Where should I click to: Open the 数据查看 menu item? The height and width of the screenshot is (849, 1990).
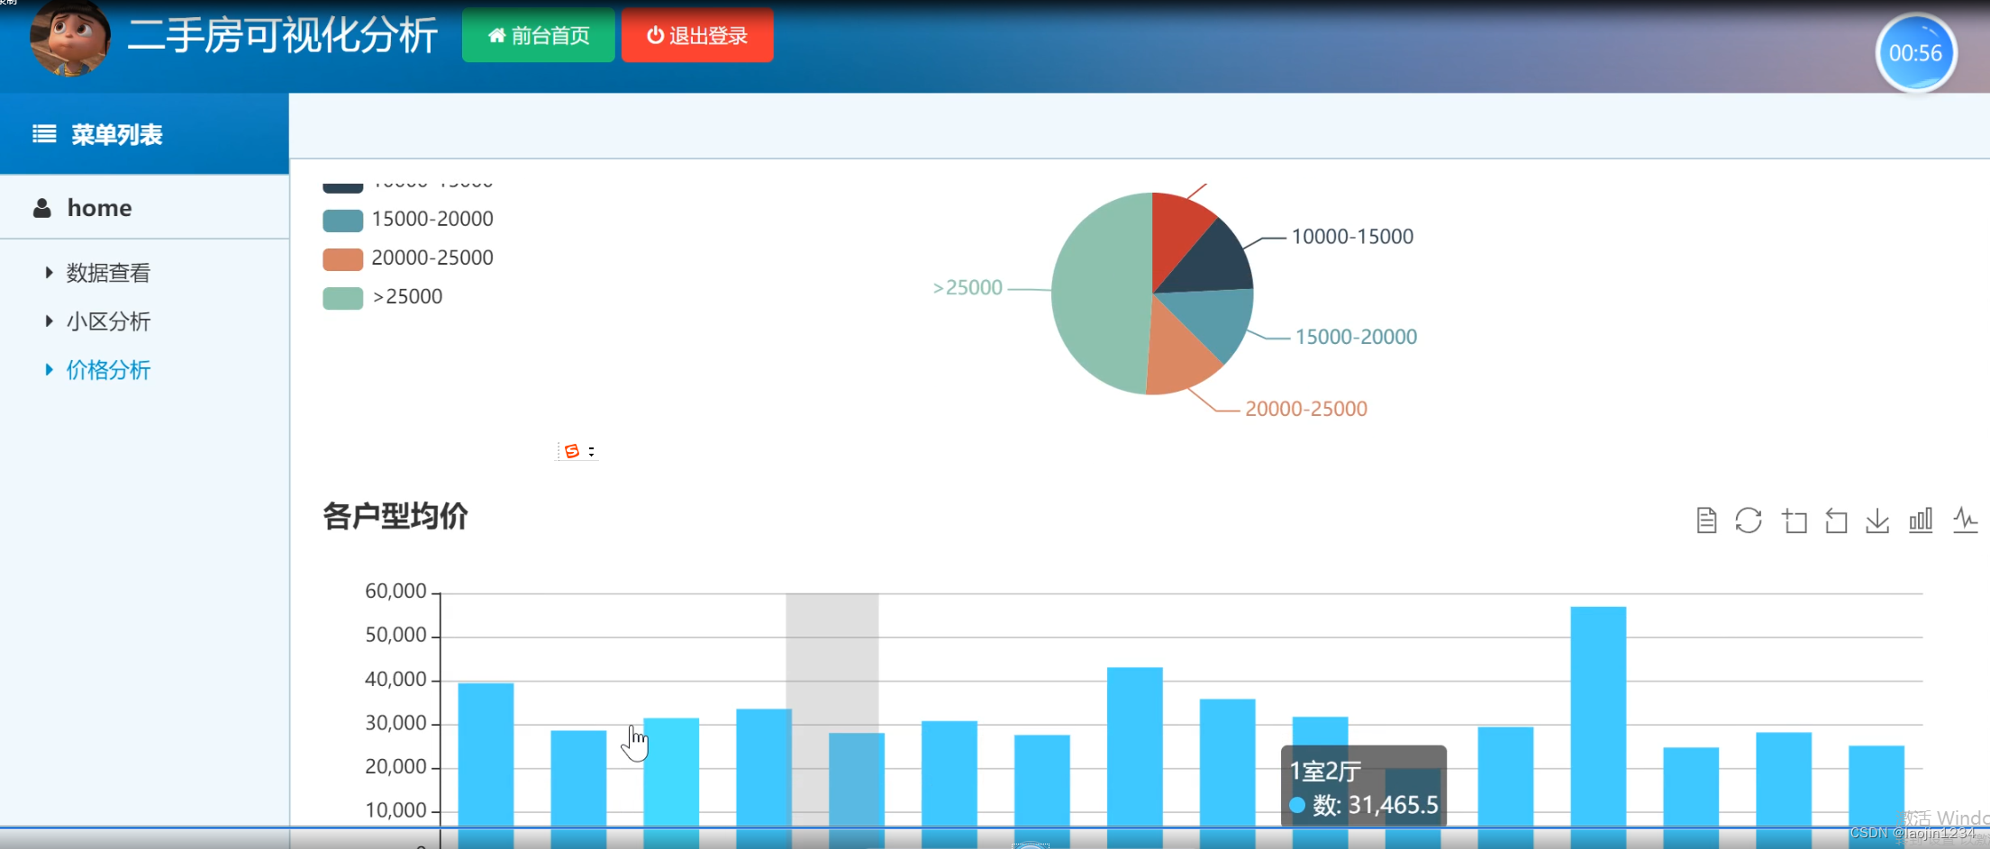point(108,273)
